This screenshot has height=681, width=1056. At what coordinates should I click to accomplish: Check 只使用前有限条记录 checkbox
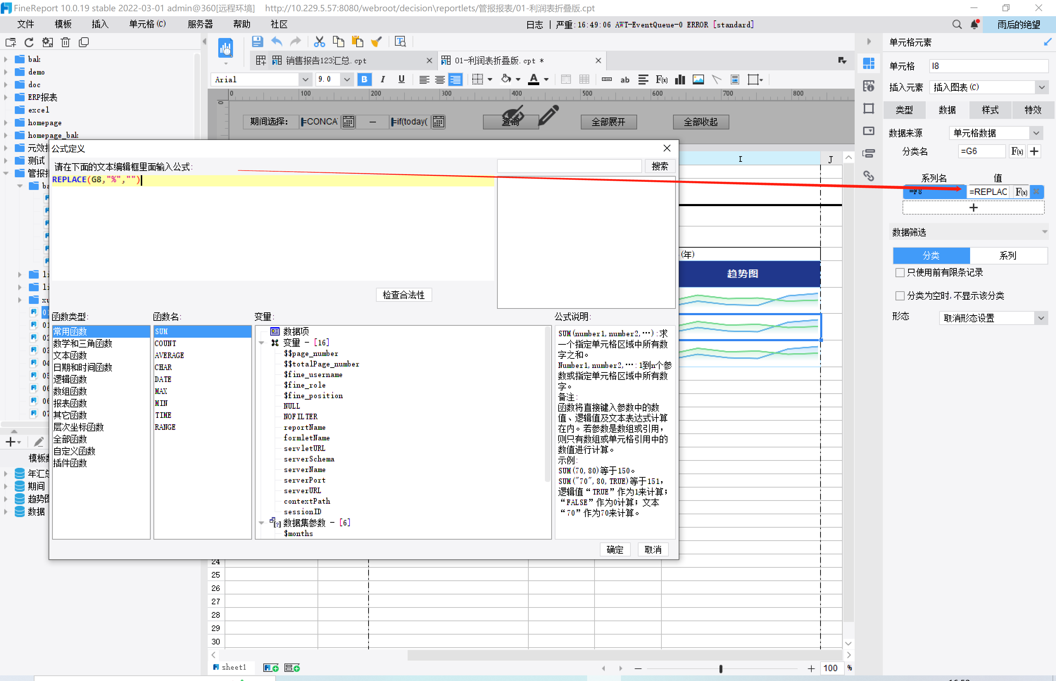(x=900, y=272)
